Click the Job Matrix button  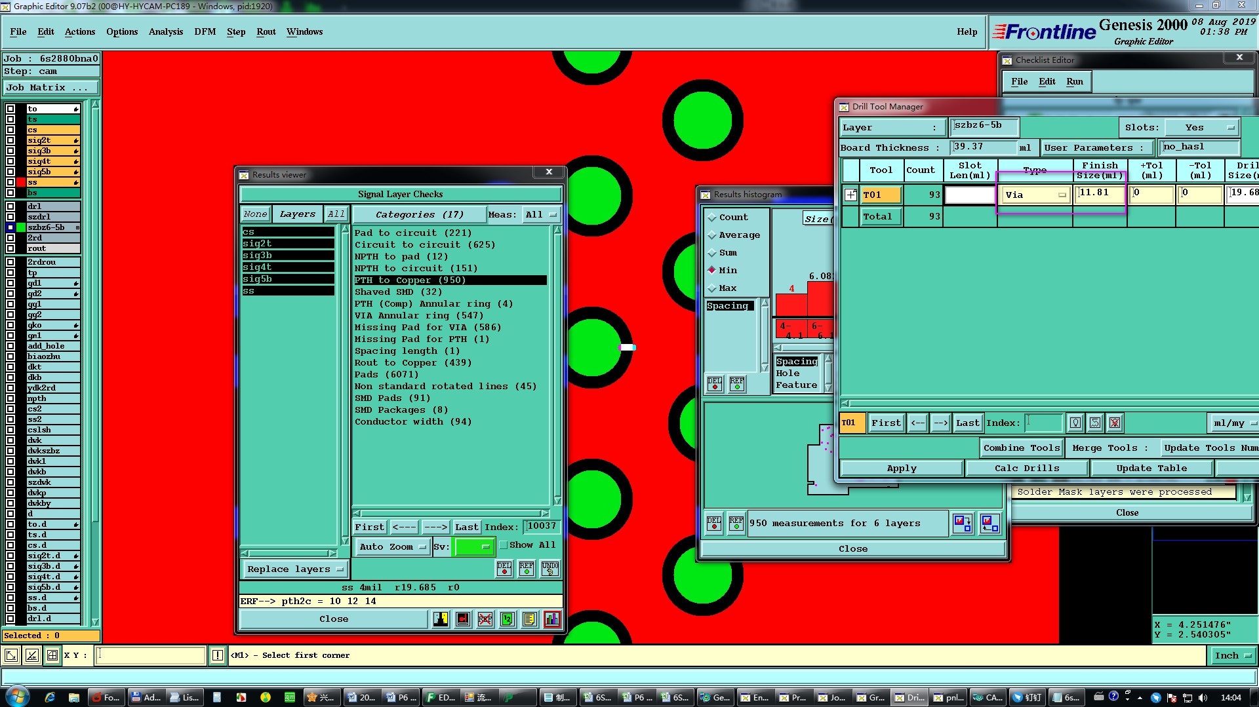(x=51, y=88)
